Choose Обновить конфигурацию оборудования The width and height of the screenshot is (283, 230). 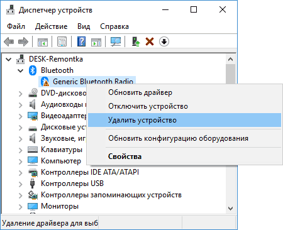coord(184,138)
